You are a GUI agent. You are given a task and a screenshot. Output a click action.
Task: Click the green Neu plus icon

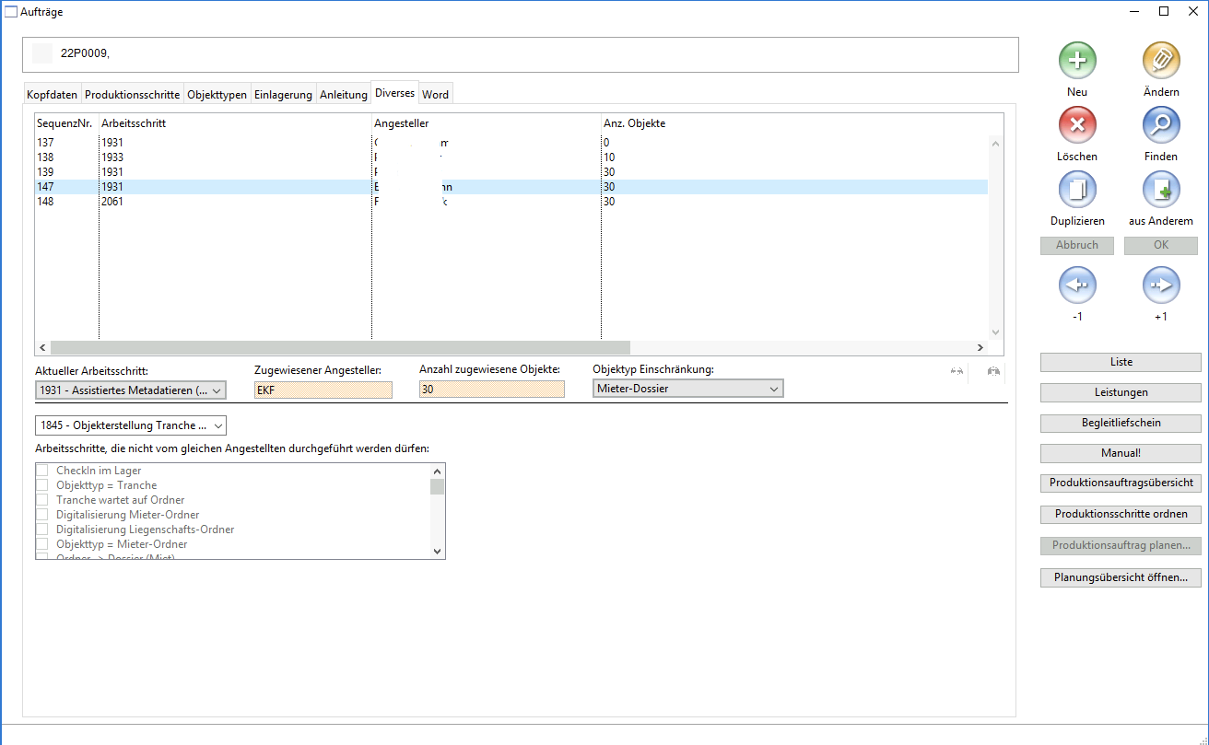coord(1076,61)
